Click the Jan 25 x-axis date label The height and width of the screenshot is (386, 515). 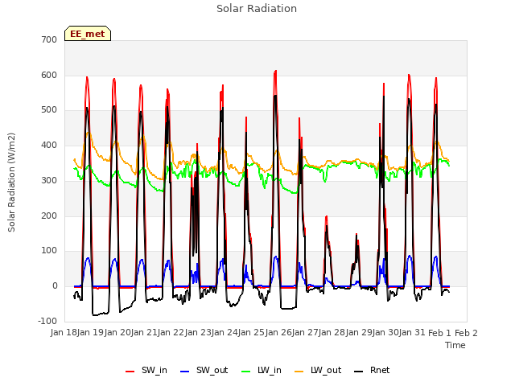pyautogui.click(x=252, y=333)
